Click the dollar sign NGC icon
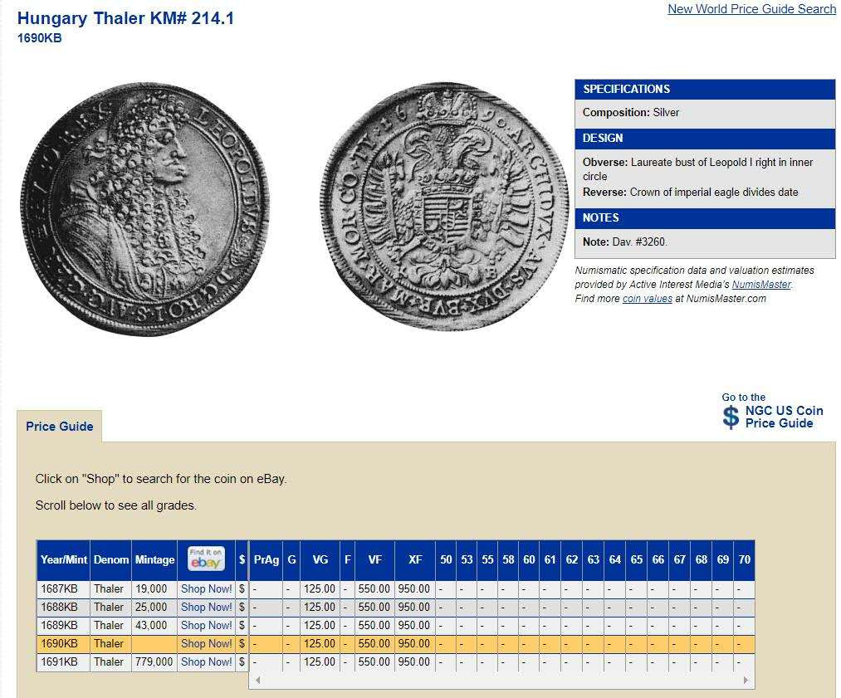 click(x=730, y=417)
